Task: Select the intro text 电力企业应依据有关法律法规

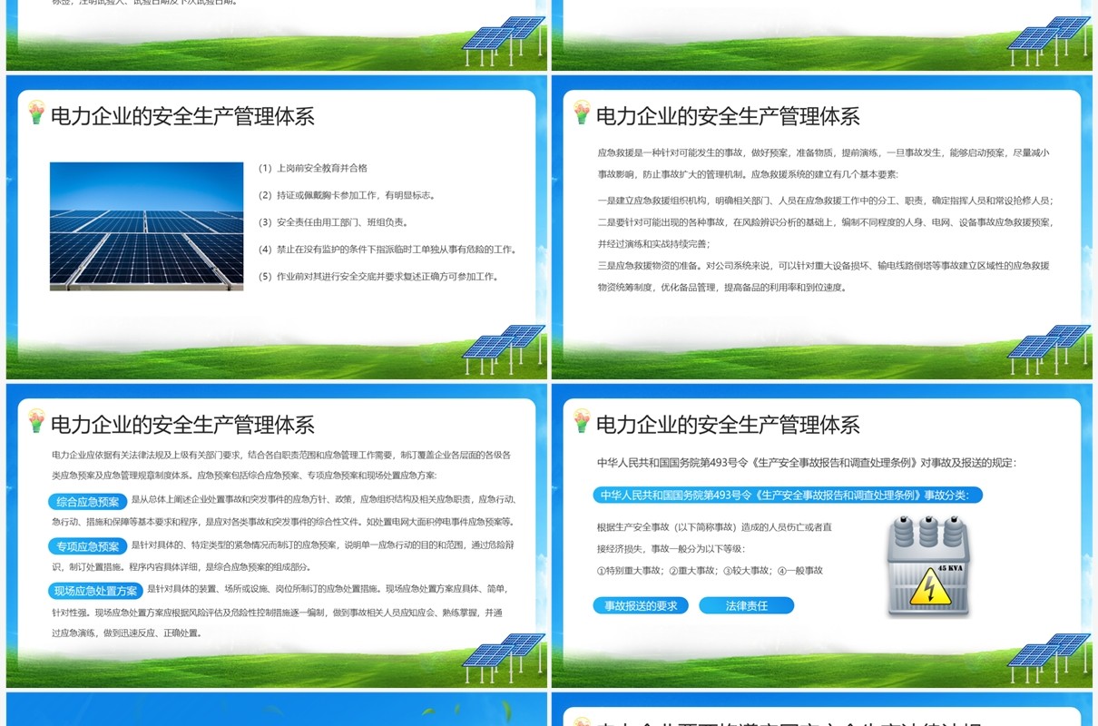Action: tap(280, 465)
